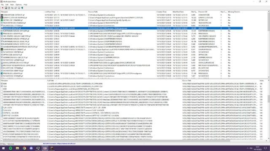The width and height of the screenshot is (270, 151).
Task: Select the GAMEBARPRESENCEWRITER.EXE prefetch row
Action: click(x=121, y=47)
